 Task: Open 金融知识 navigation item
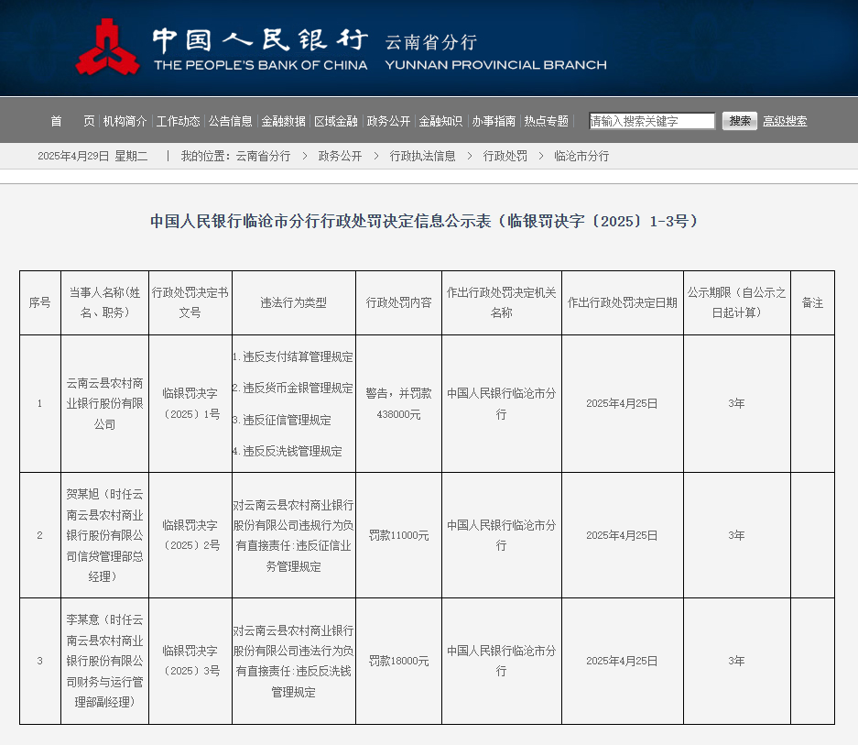[440, 121]
